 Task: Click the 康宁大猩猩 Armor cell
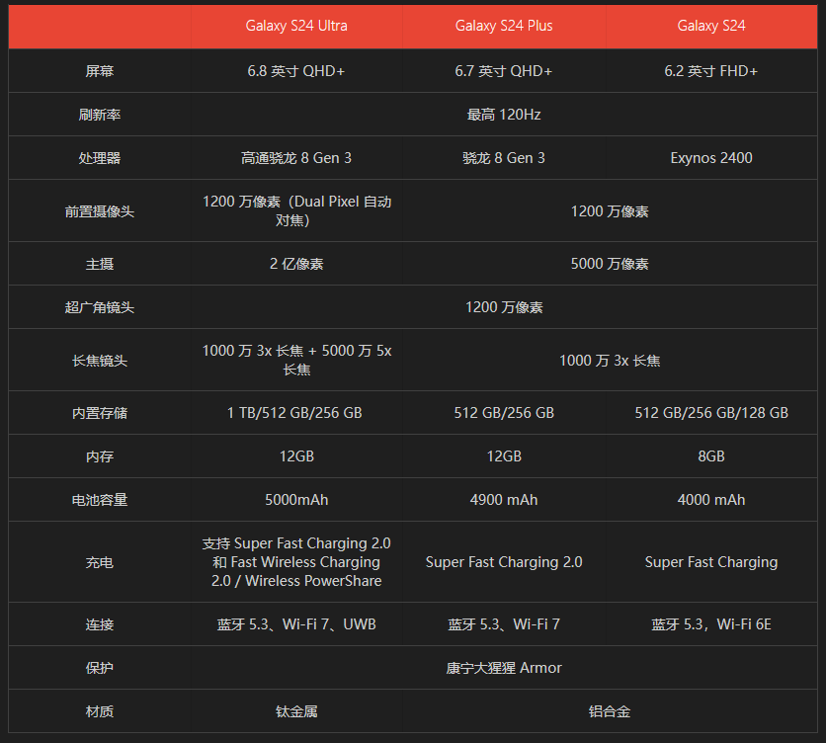(x=504, y=668)
